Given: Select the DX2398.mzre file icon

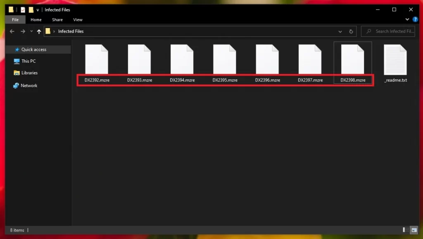Looking at the screenshot, I should pyautogui.click(x=353, y=59).
